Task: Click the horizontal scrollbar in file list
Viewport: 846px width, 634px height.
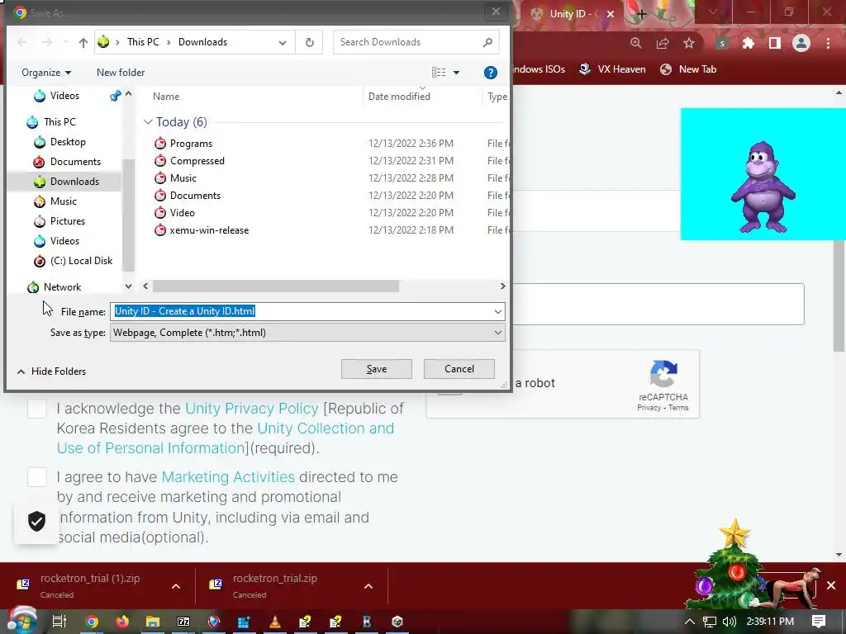Action: [276, 286]
